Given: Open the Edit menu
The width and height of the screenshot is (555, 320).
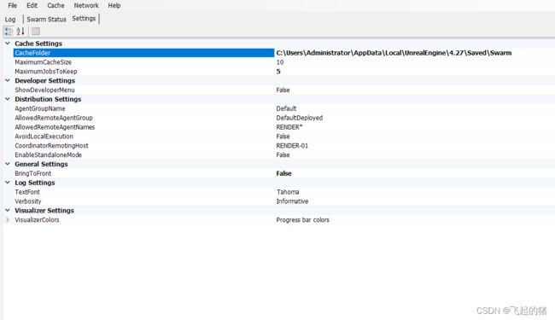Looking at the screenshot, I should (32, 5).
